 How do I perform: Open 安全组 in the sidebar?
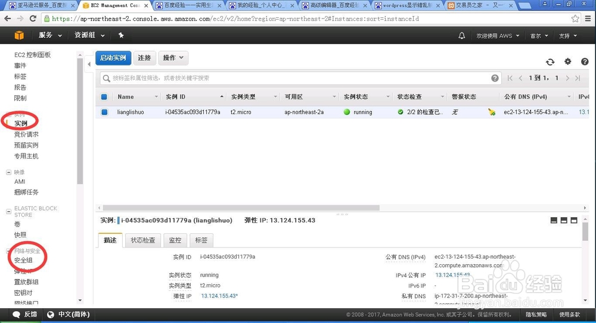click(23, 261)
